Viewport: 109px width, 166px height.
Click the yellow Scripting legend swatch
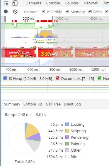point(67,131)
